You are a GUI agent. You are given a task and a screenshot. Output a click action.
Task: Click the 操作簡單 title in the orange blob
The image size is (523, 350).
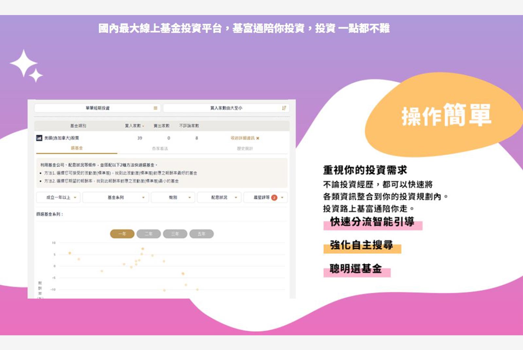pyautogui.click(x=447, y=115)
